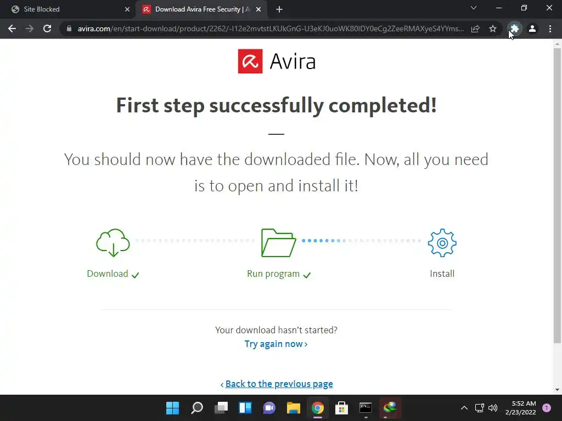
Task: Open the Extensions puzzle icon
Action: pyautogui.click(x=515, y=29)
